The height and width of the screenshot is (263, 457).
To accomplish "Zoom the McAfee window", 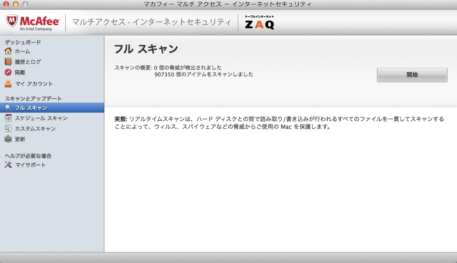I will tap(25, 4).
